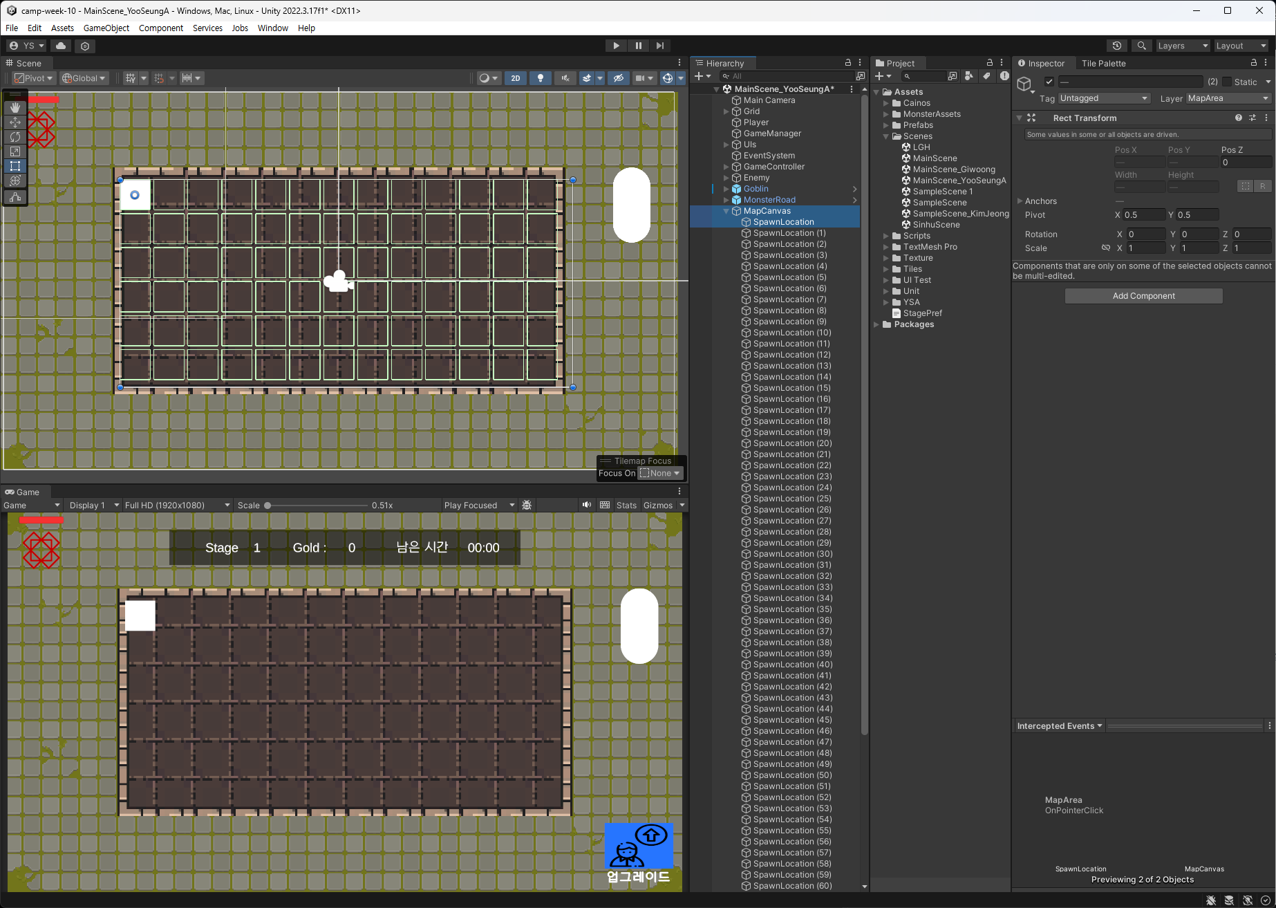
Task: Click the Game view Scale slider handle
Action: point(268,506)
